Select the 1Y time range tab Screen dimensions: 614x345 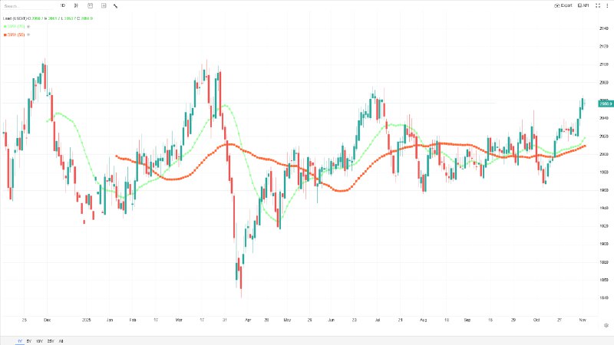[18, 340]
